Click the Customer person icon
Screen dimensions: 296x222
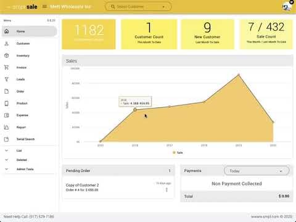click(7, 43)
